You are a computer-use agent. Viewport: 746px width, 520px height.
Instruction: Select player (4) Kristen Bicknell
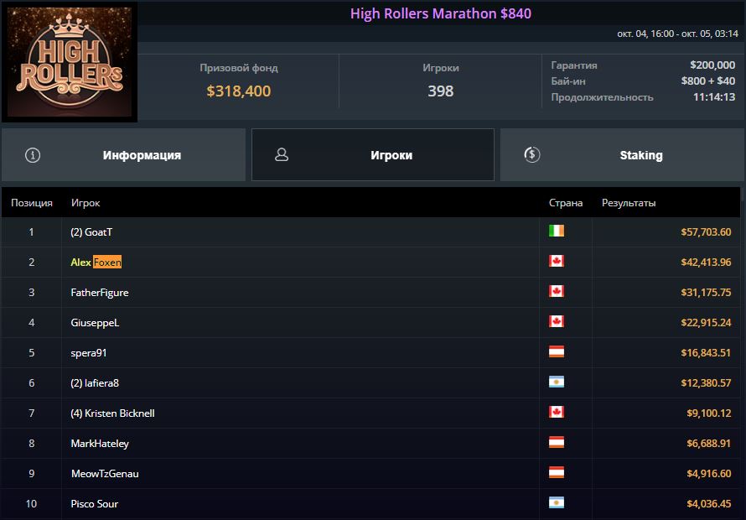[x=112, y=413]
